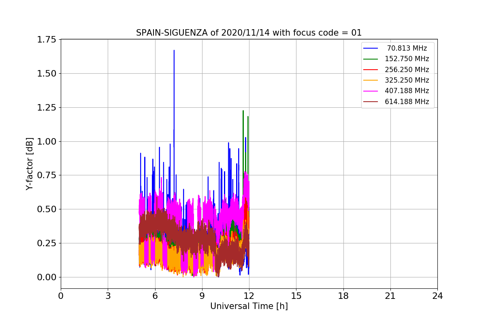The width and height of the screenshot is (486, 324).
Task: Click the 18 x-axis tick label
Action: tap(343, 296)
